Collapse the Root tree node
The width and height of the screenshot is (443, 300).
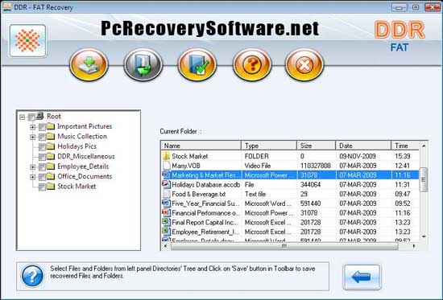point(23,117)
